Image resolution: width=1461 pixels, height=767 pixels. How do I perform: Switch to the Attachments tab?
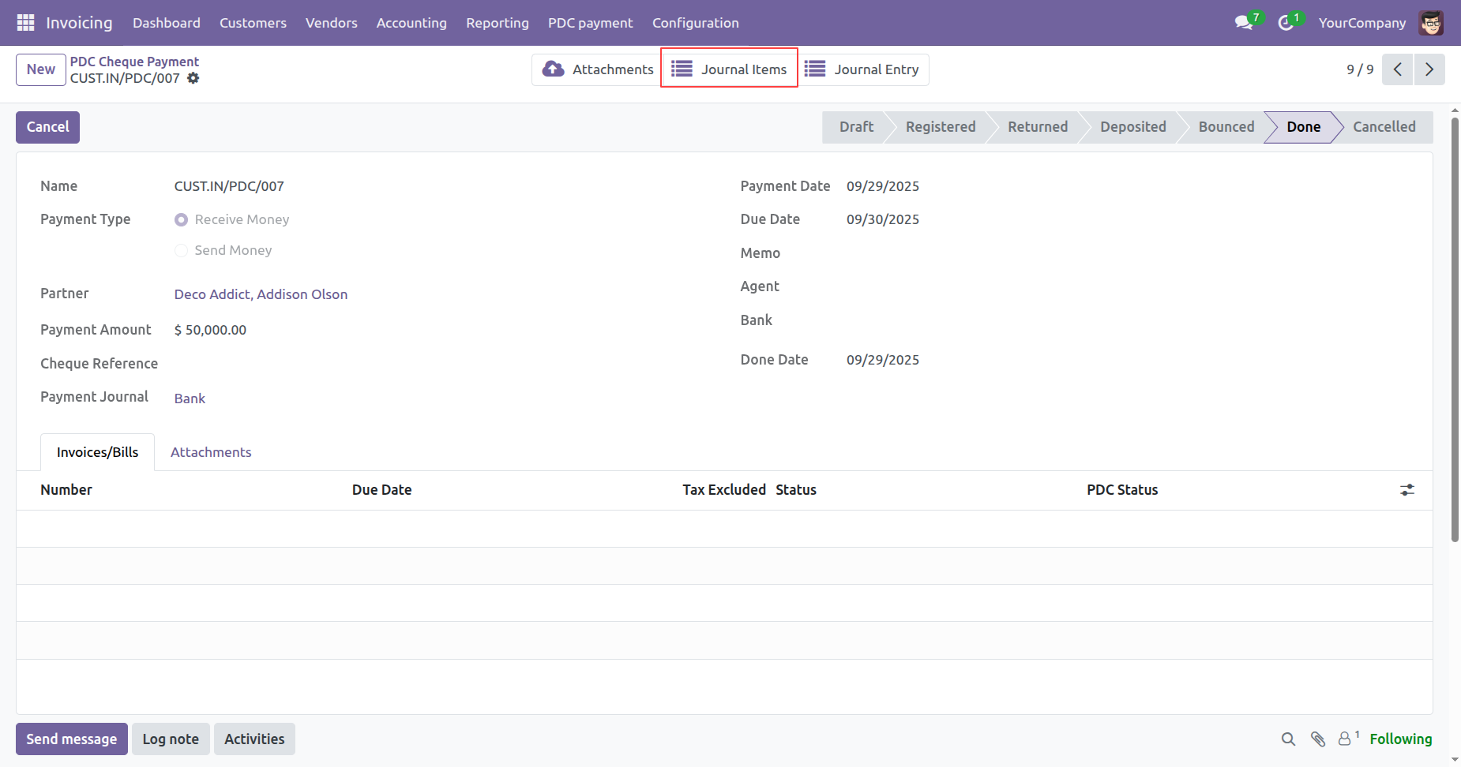point(211,452)
